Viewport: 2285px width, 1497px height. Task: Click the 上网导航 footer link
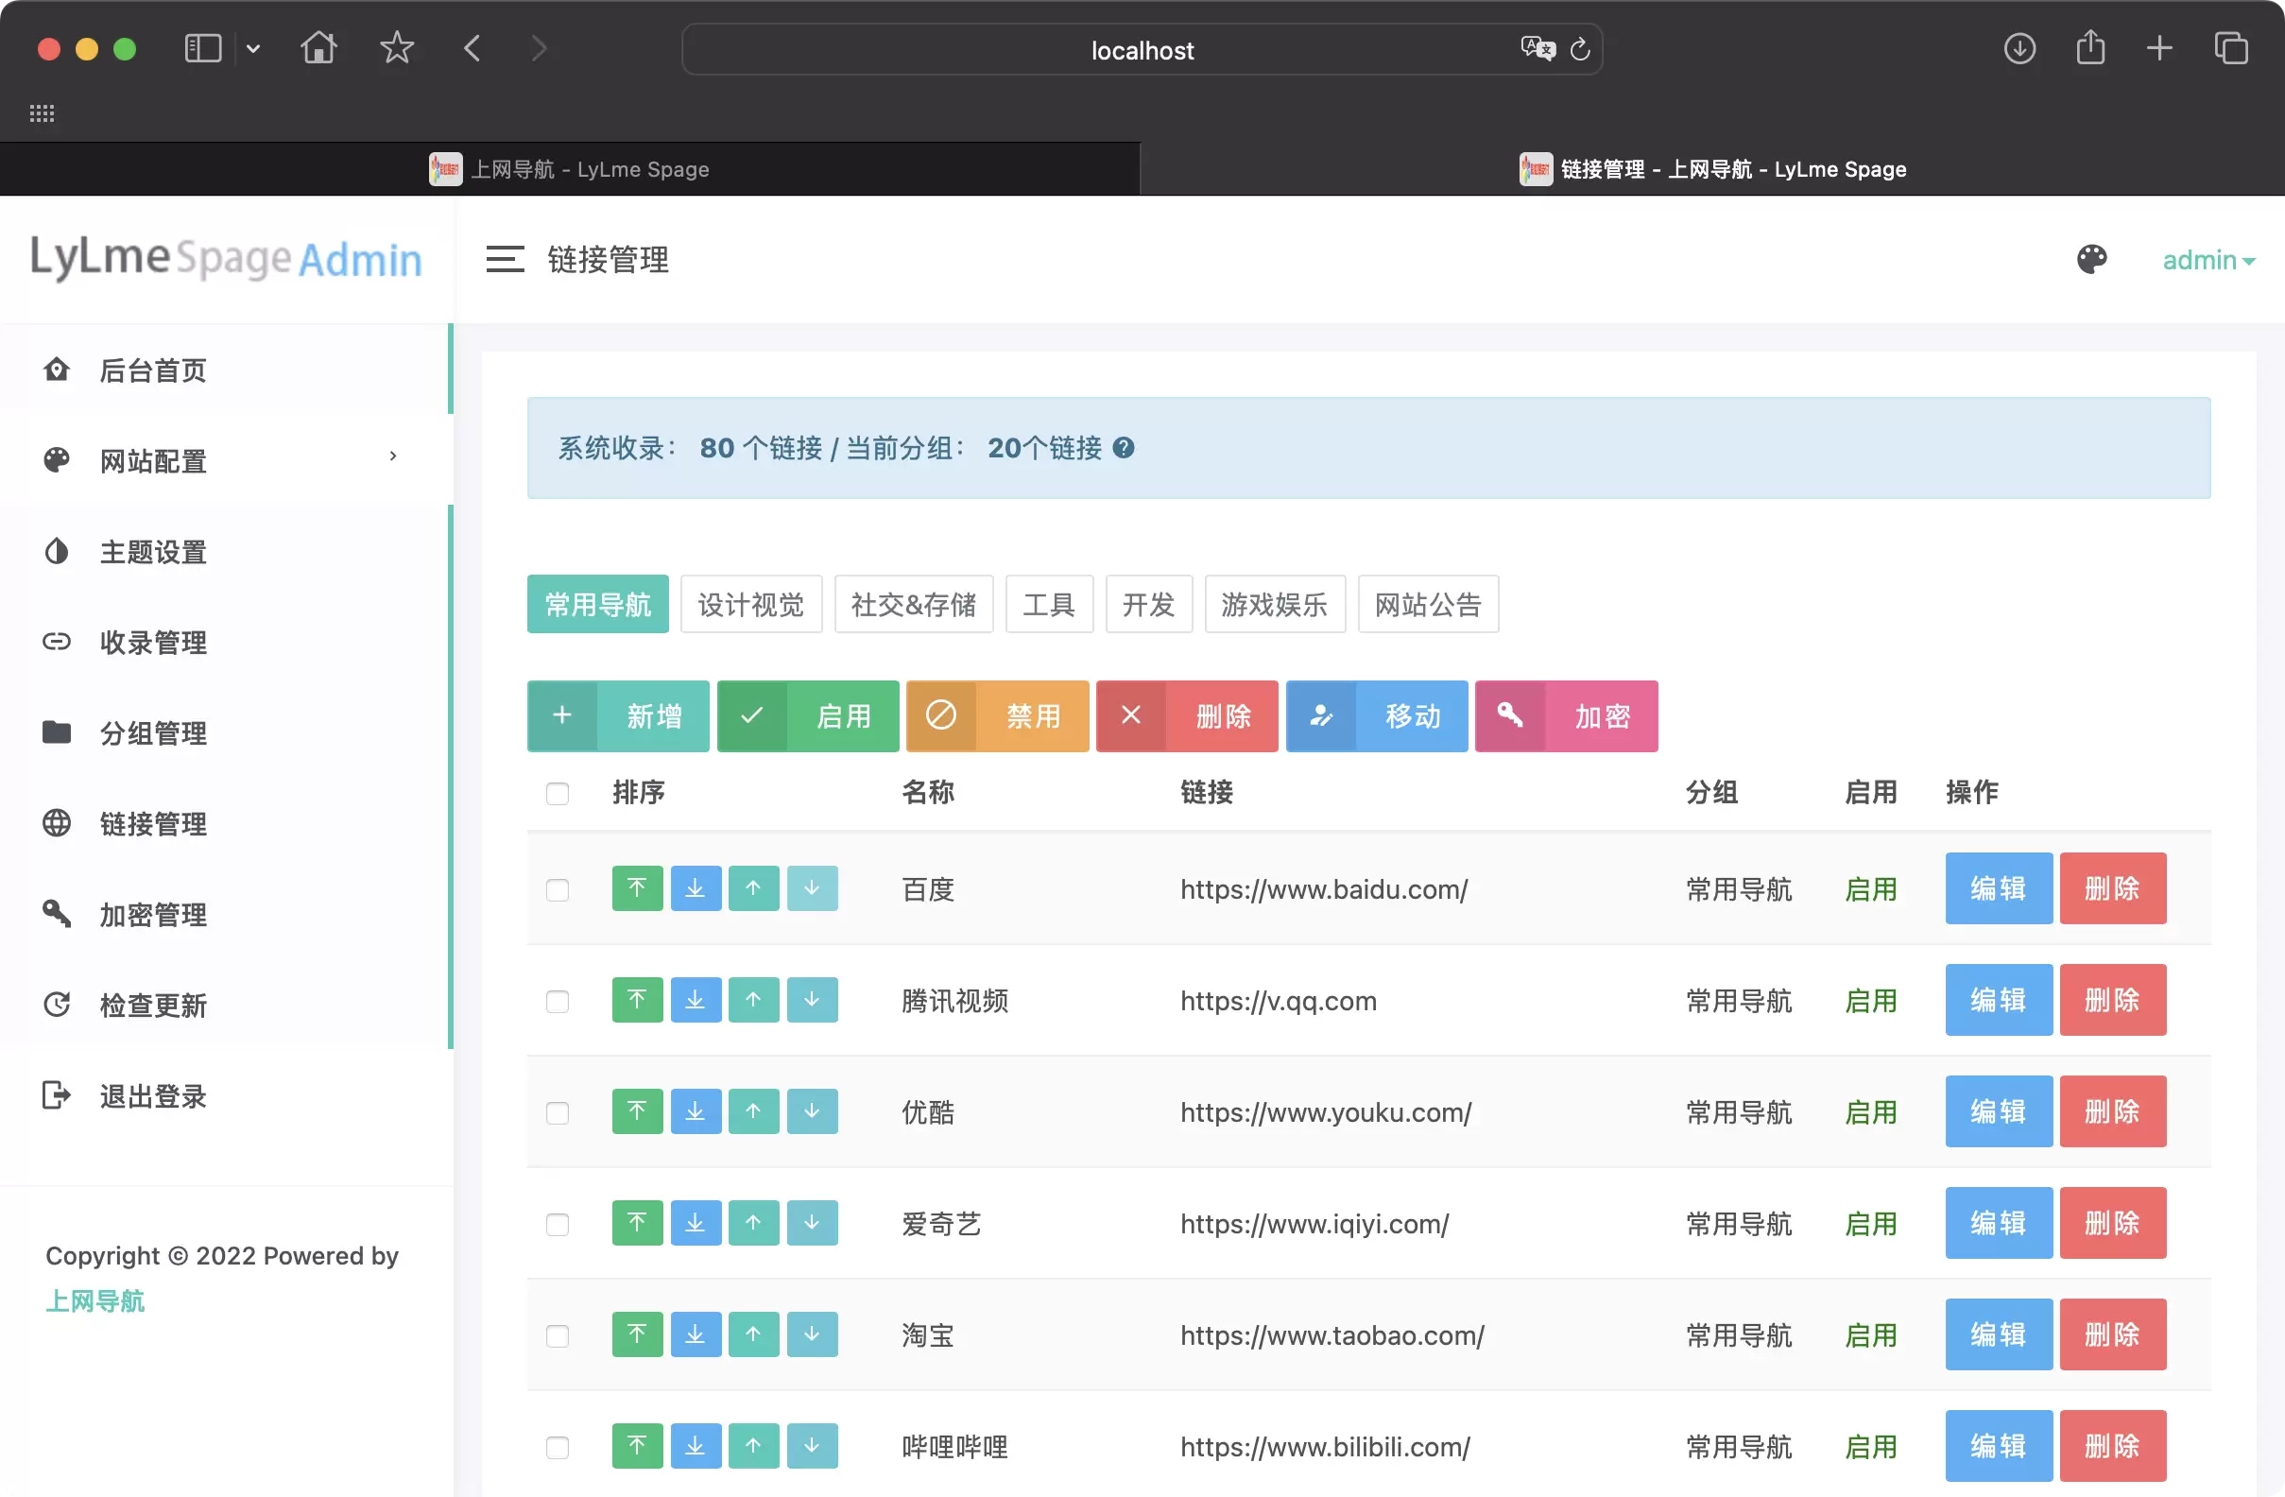[95, 1301]
